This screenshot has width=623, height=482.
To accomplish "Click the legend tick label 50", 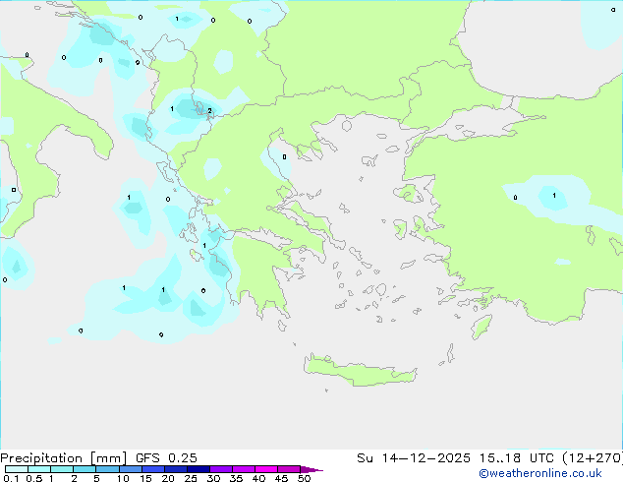I will (305, 479).
